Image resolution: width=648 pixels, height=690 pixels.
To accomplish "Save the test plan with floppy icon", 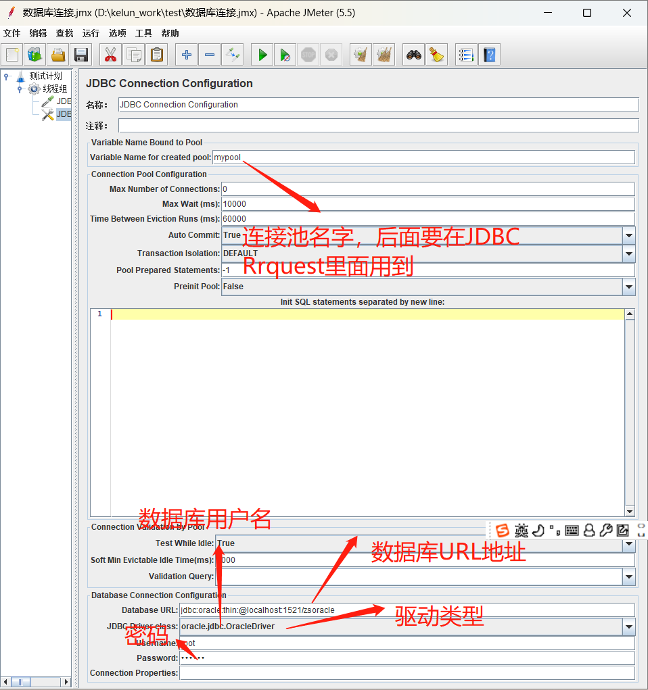I will tap(81, 55).
